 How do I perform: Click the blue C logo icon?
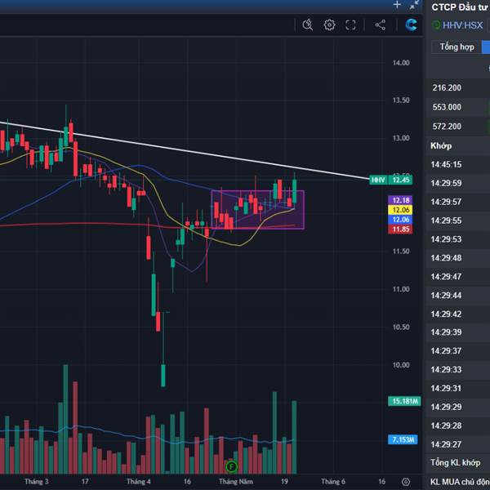click(x=411, y=24)
